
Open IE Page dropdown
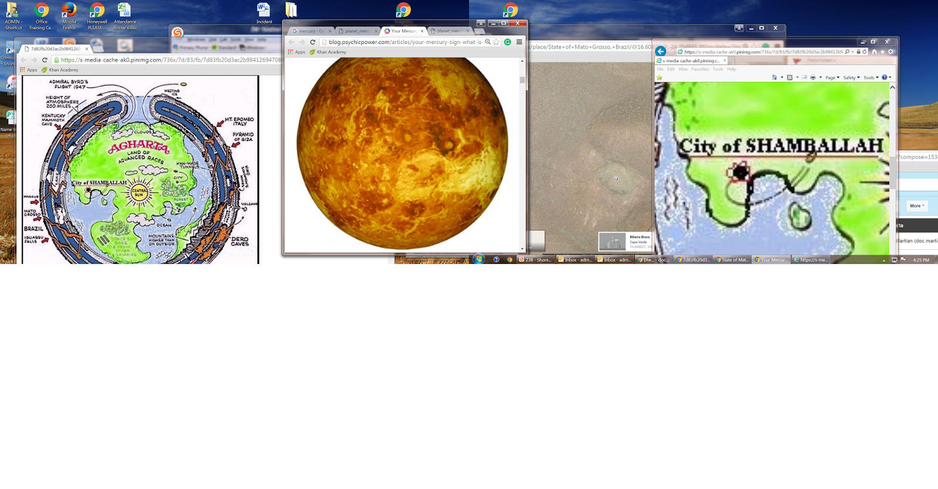(832, 77)
